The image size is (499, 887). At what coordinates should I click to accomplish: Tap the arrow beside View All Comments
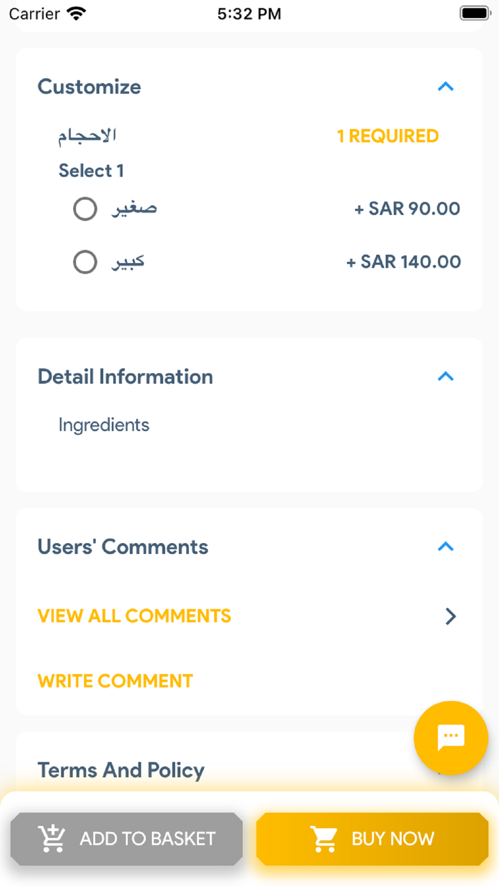[x=451, y=617]
